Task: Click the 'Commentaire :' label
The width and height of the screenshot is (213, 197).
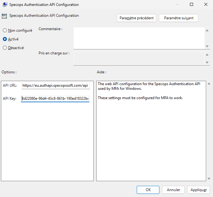Action: coord(50,29)
